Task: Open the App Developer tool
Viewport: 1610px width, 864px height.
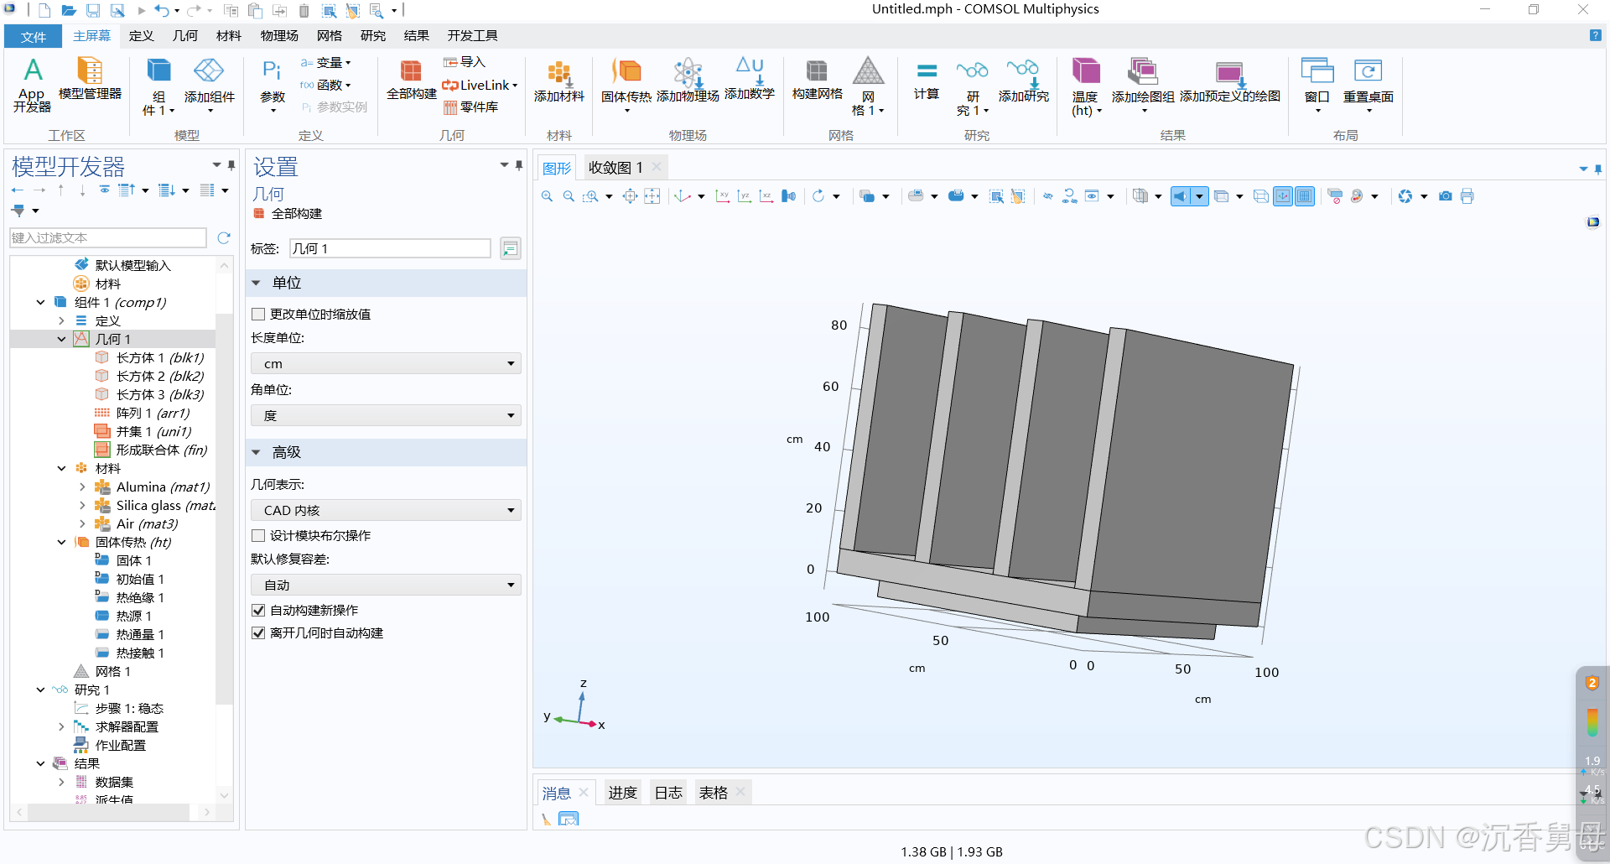Action: 32,85
